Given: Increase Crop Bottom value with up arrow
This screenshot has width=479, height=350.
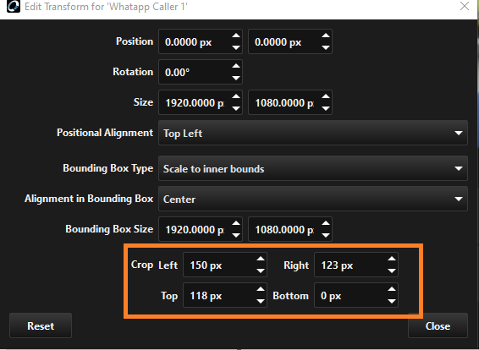Looking at the screenshot, I should coord(391,289).
